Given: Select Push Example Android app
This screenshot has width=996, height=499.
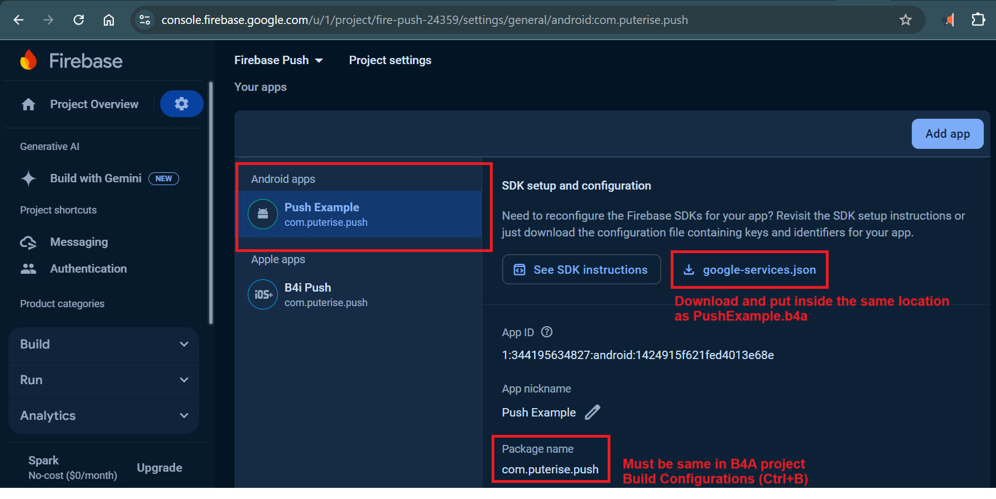Looking at the screenshot, I should [x=360, y=214].
